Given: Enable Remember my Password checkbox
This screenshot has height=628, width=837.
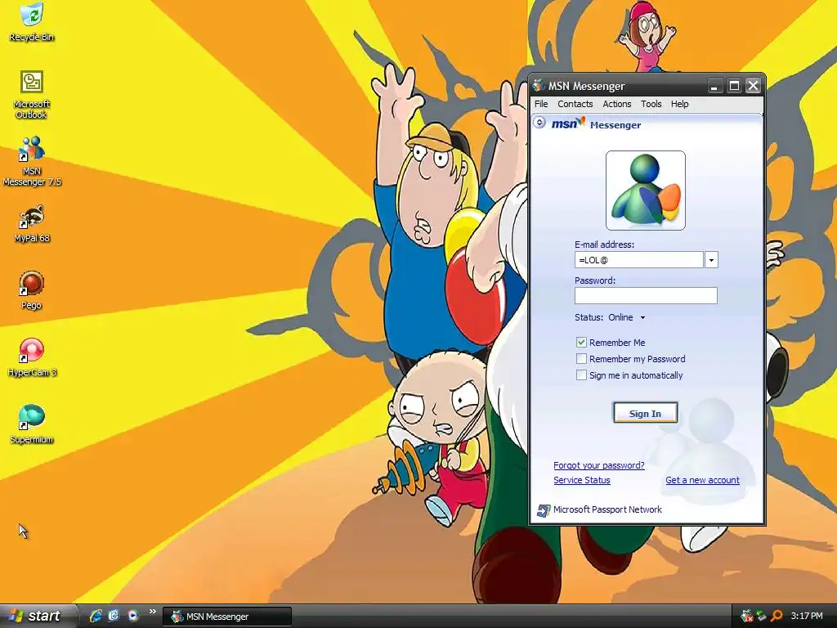Looking at the screenshot, I should point(581,359).
